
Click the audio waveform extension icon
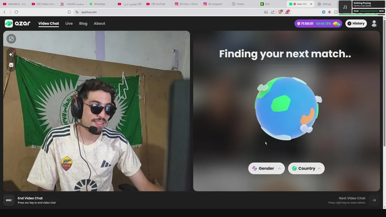tap(330, 12)
